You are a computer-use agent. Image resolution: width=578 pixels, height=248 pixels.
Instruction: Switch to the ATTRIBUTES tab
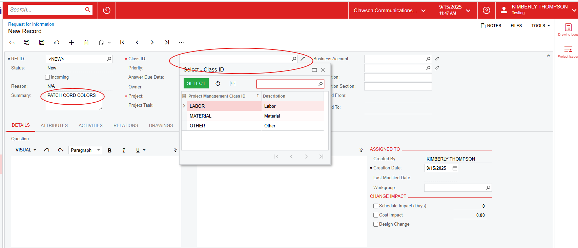click(x=54, y=125)
